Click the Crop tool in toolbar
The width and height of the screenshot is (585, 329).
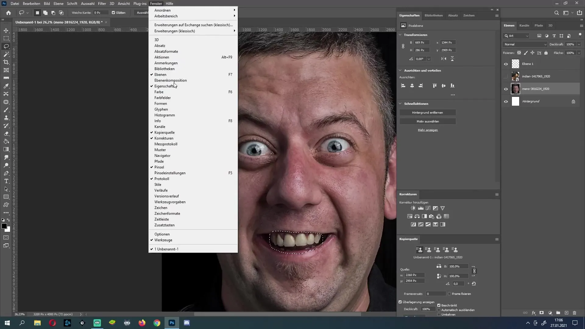(x=6, y=62)
